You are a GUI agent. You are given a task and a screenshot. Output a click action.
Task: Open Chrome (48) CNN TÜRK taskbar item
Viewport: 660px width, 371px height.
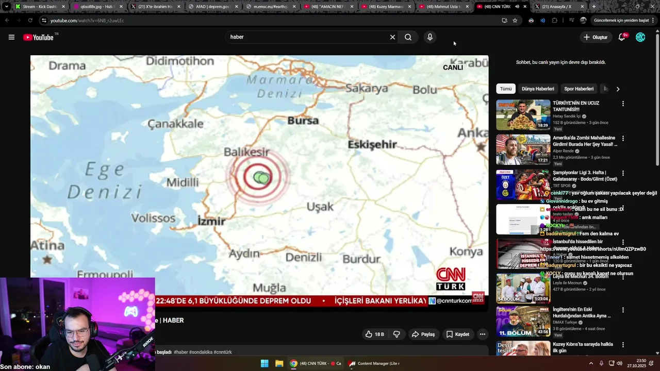316,363
